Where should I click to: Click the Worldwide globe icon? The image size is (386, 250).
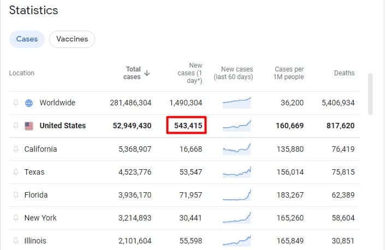point(29,103)
